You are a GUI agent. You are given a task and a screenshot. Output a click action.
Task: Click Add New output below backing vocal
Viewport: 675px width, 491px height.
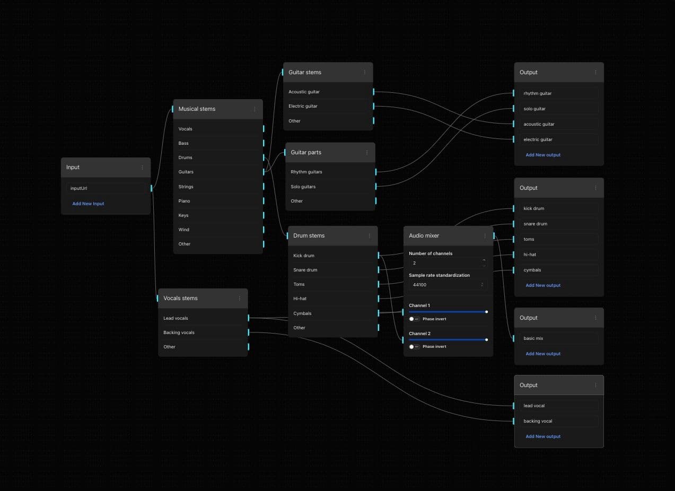coord(543,436)
